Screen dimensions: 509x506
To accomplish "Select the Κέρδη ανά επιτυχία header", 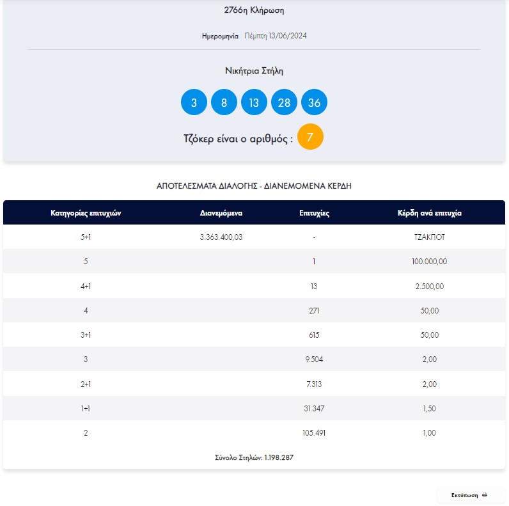I will tap(430, 213).
